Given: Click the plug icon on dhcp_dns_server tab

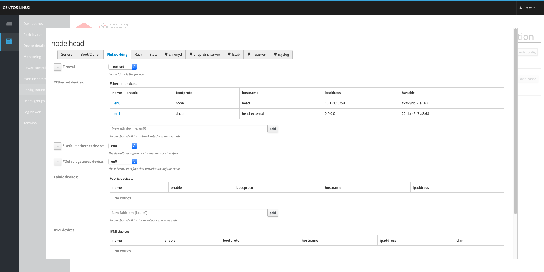Looking at the screenshot, I should [x=191, y=54].
